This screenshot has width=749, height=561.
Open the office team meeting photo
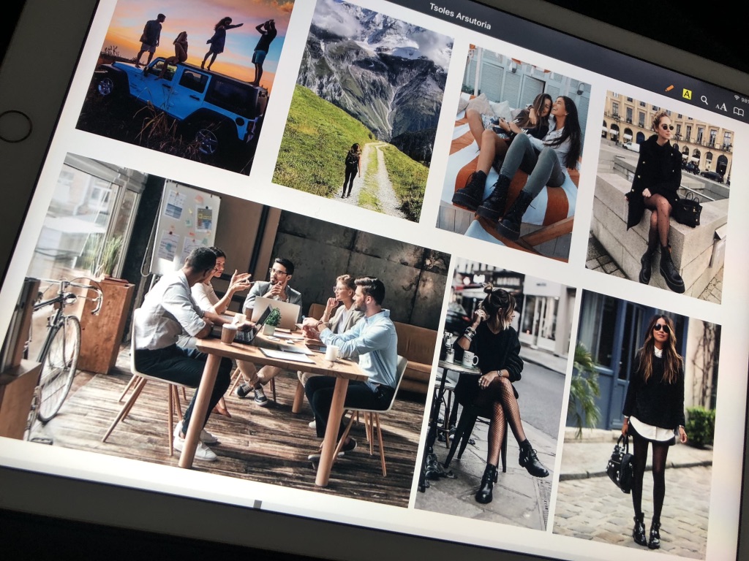tap(225, 329)
